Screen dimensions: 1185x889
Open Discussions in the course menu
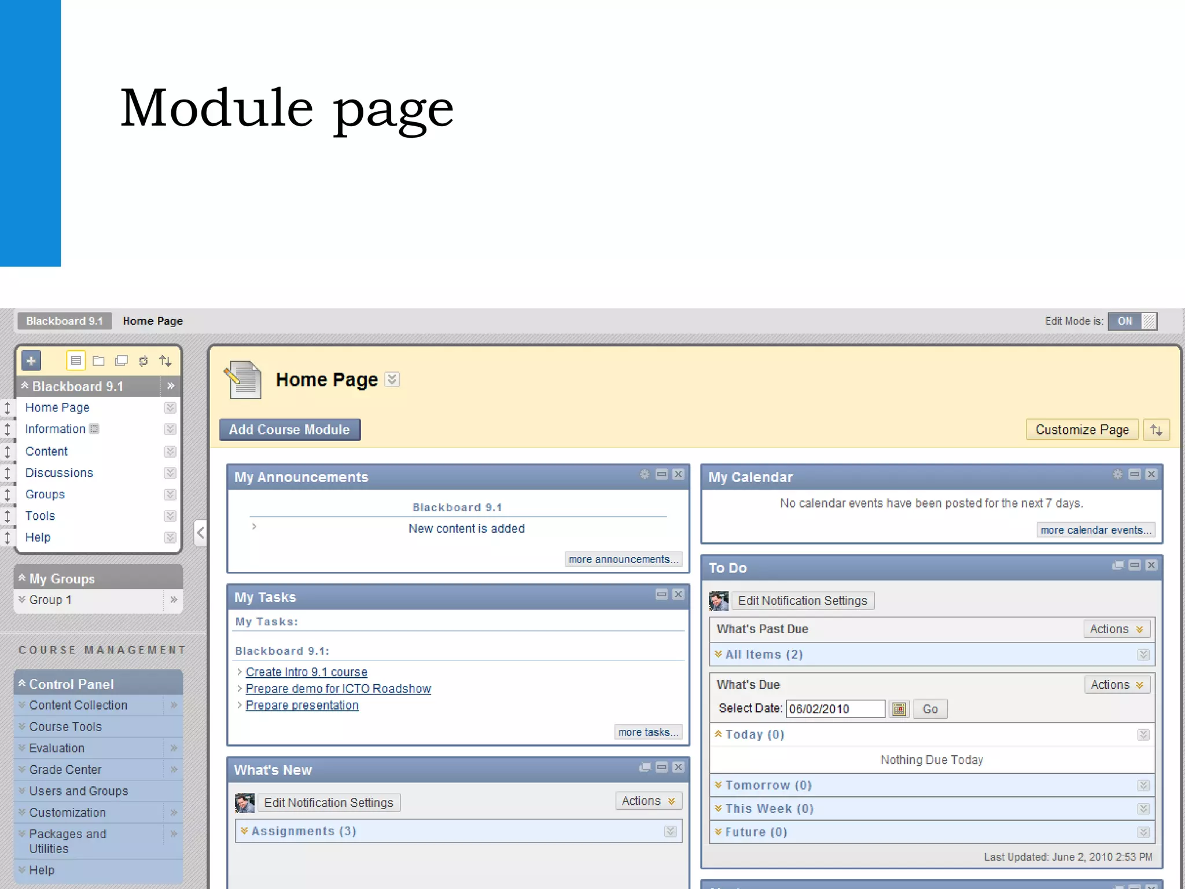(x=59, y=473)
